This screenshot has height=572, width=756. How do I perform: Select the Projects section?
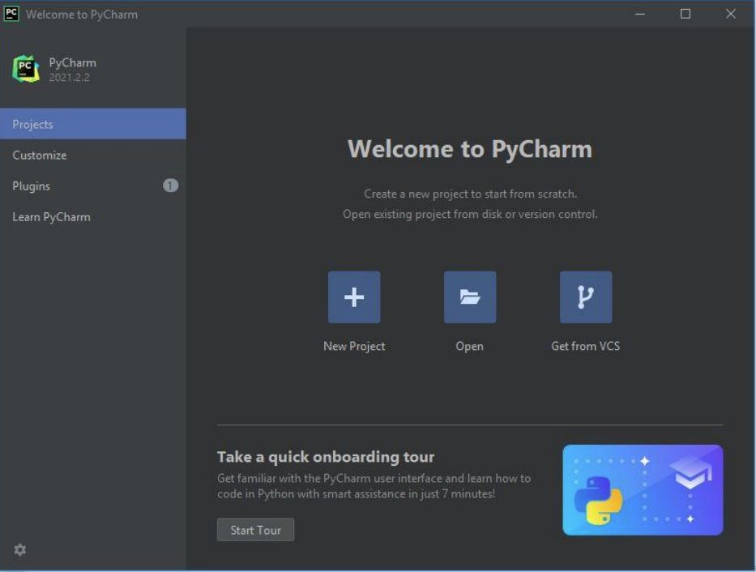(32, 124)
